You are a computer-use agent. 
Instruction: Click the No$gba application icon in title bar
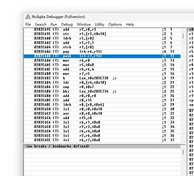click(28, 17)
